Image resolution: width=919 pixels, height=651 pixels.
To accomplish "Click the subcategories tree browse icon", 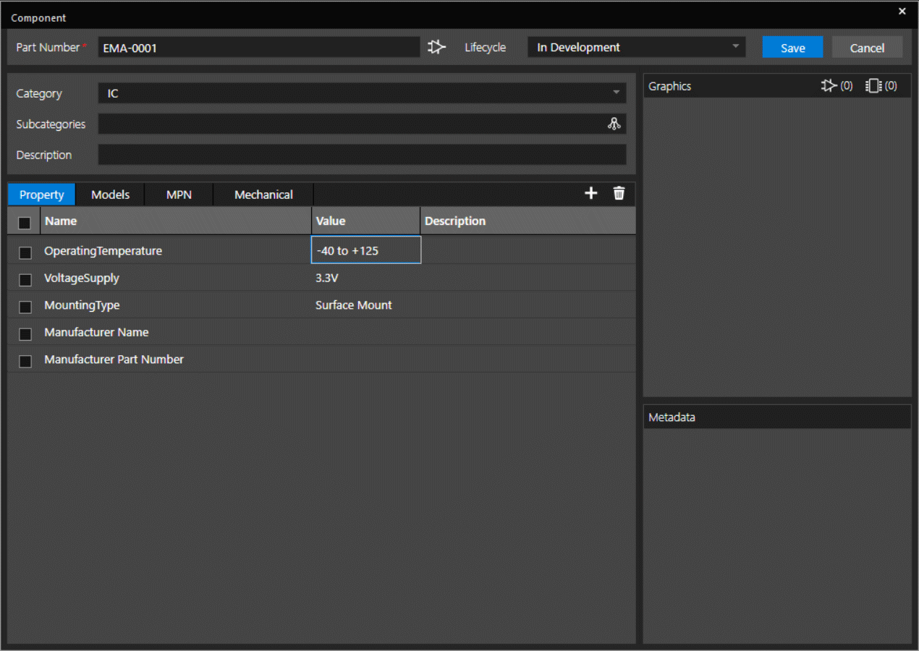I will click(614, 124).
